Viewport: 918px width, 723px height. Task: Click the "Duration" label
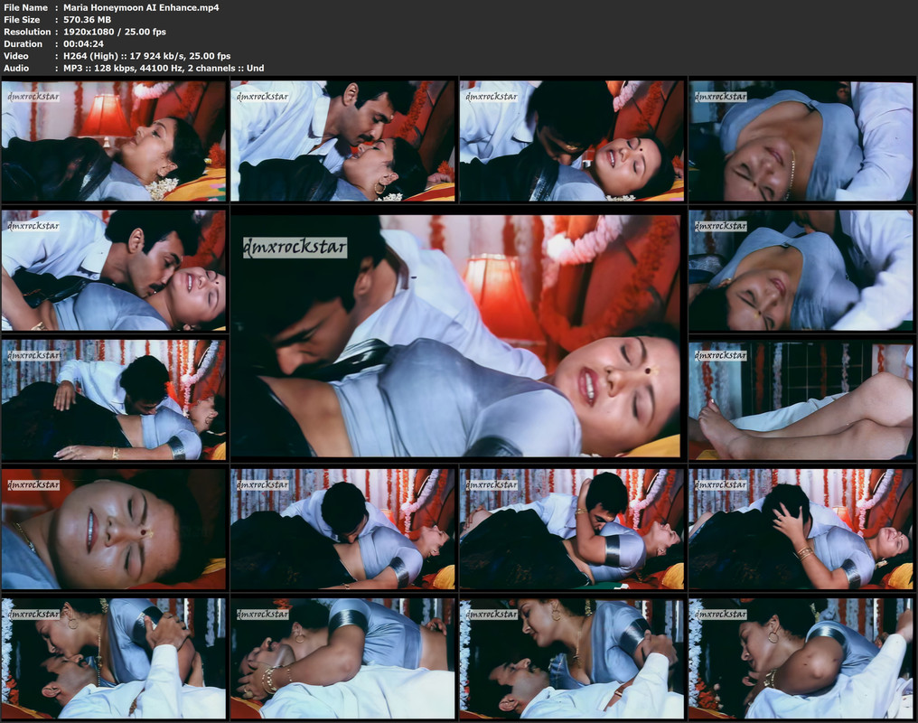tap(23, 44)
